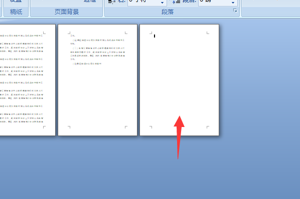The width and height of the screenshot is (300, 199).
Task: Select the blank third page
Action: pyautogui.click(x=180, y=80)
